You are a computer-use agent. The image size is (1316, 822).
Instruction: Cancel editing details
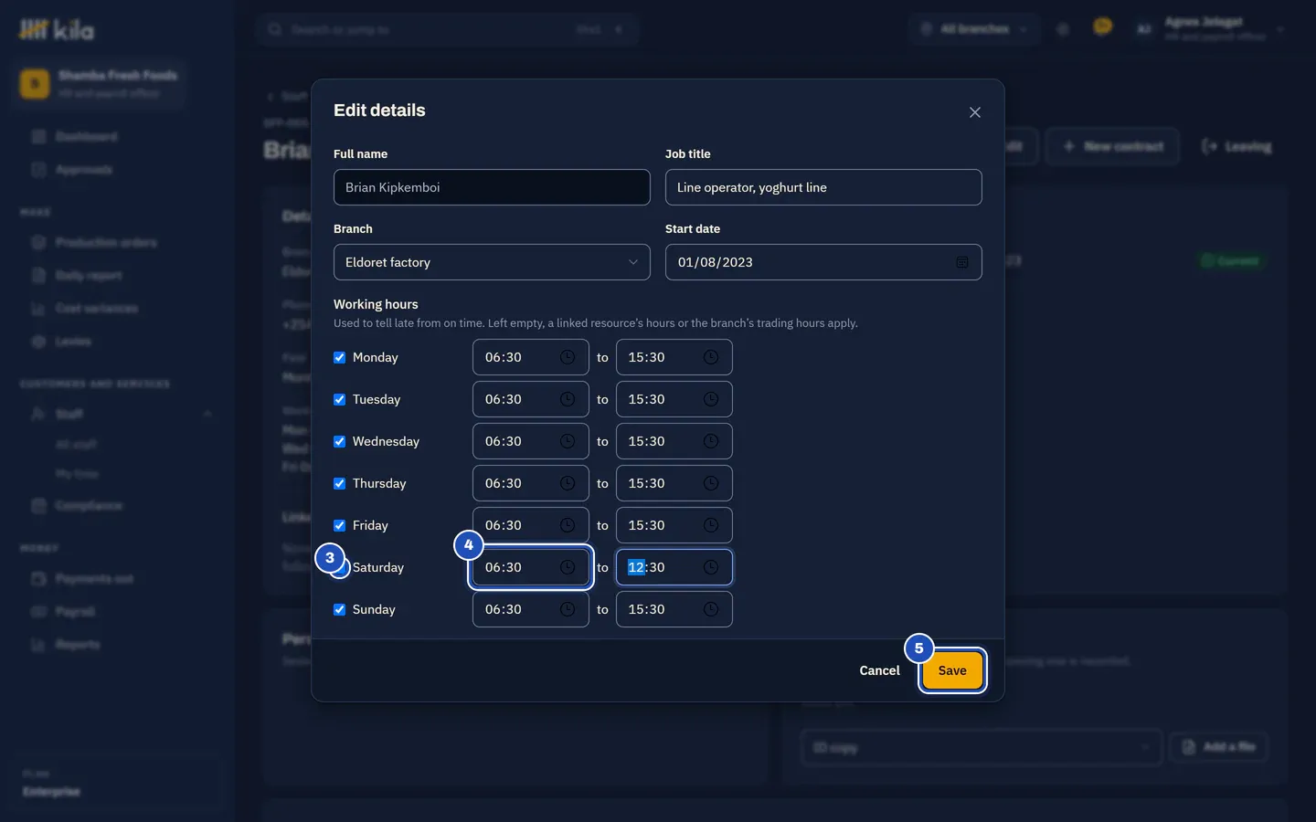tap(879, 670)
